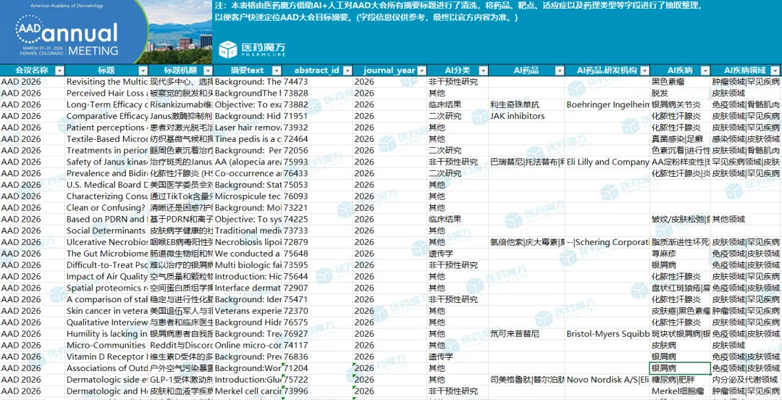Image resolution: width=782 pixels, height=400 pixels.
Task: Select the disease cell 黑色素瘤
Action: click(x=680, y=81)
